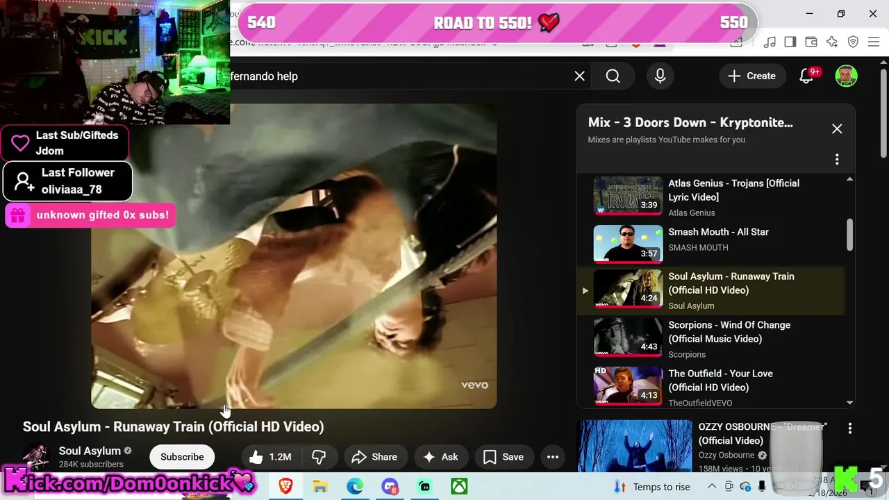Screen dimensions: 889x500
Task: Open Soul Asylum channel name link
Action: tap(90, 451)
